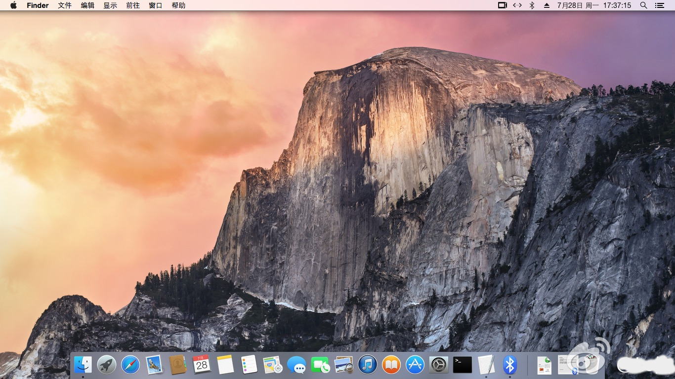Open the Bluetooth menu bar status icon

coord(532,5)
